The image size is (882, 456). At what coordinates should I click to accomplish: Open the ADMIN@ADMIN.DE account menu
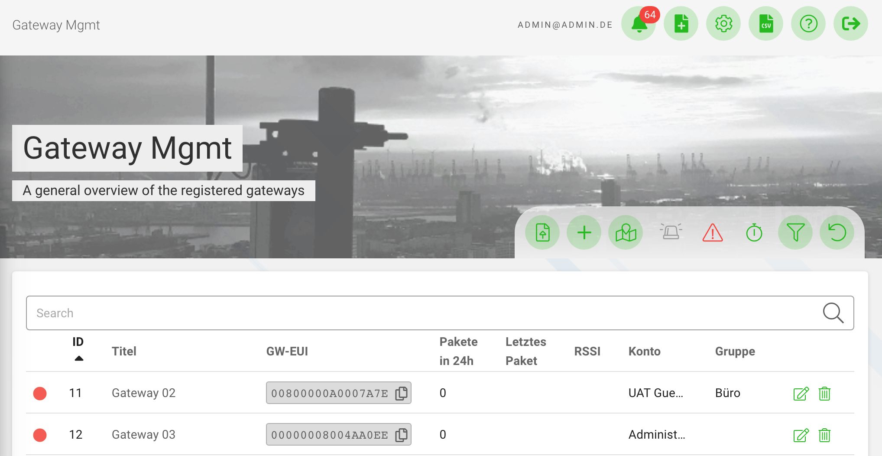564,25
